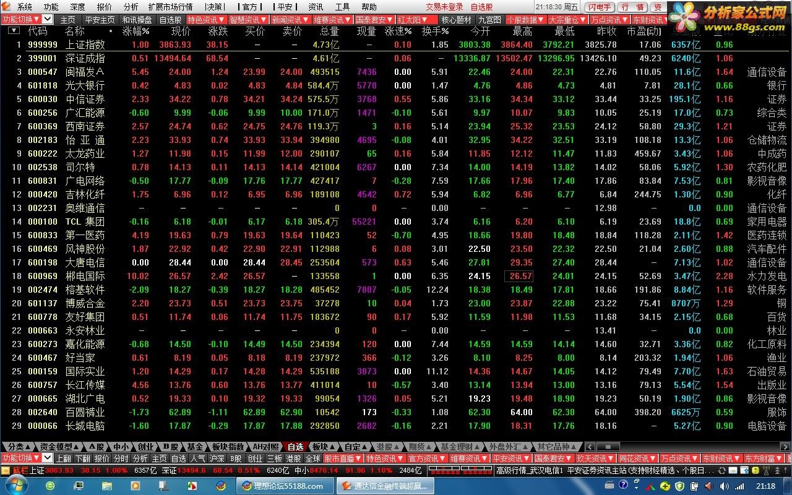The height and width of the screenshot is (495, 792).
Task: Click the 下翻 button in the bottom toolbar
Action: [82, 458]
